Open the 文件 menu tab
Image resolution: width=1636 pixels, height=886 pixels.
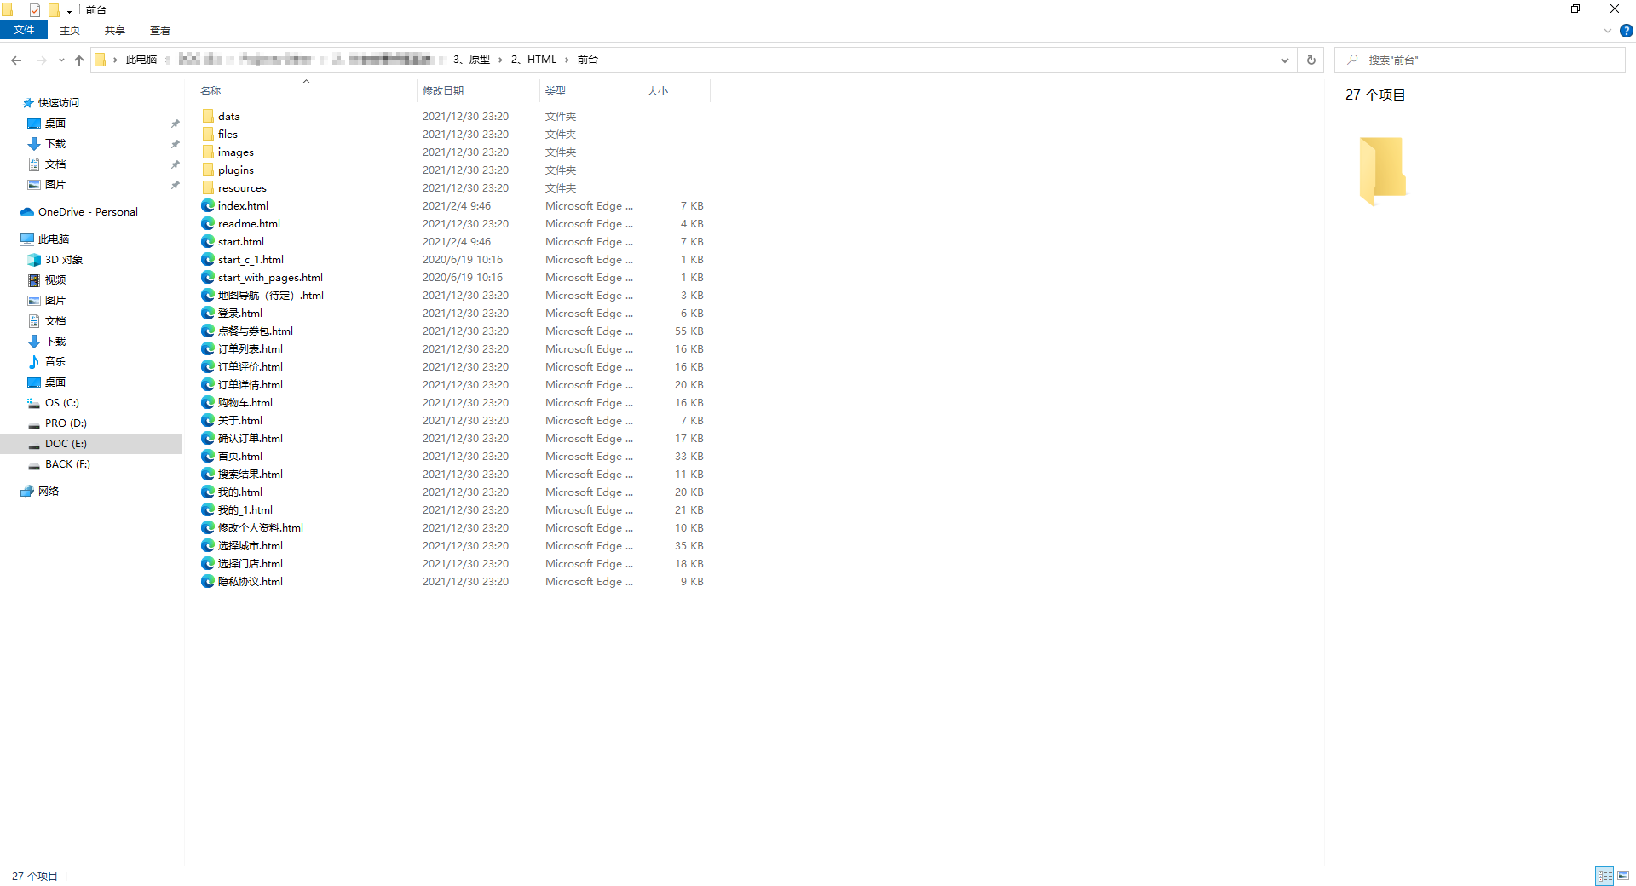pyautogui.click(x=24, y=30)
